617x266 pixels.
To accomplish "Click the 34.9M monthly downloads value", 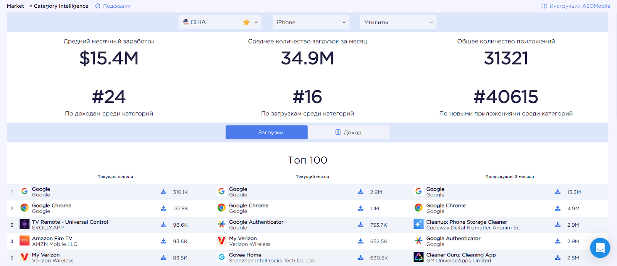I will [307, 59].
